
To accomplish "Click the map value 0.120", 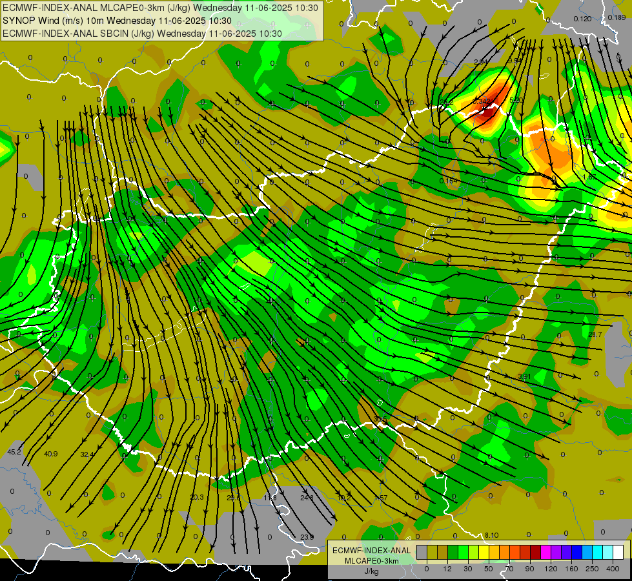I will click(x=582, y=19).
